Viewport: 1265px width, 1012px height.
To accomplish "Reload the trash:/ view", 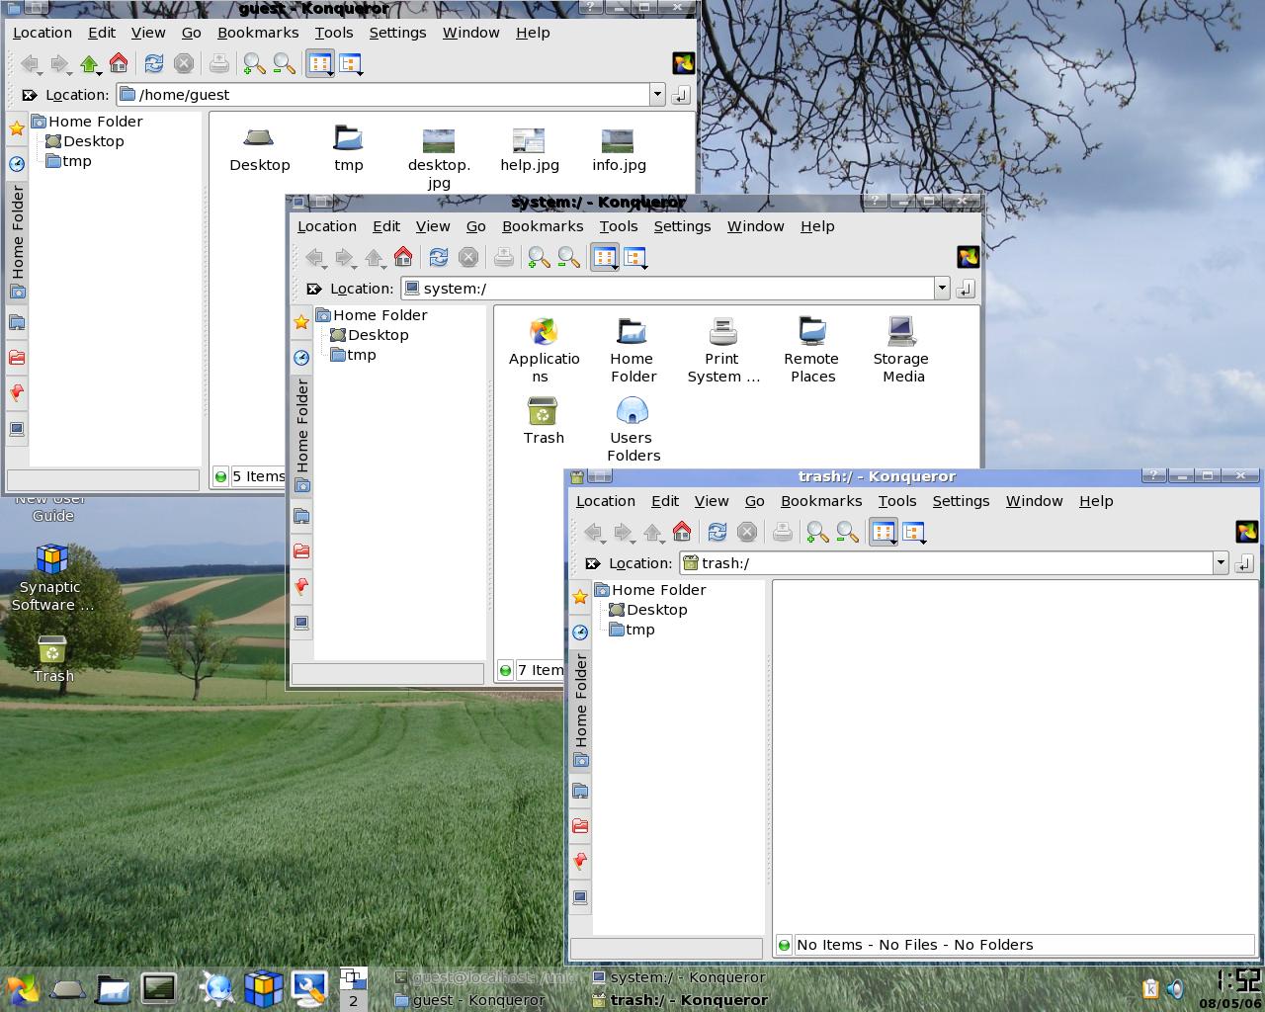I will coord(717,533).
